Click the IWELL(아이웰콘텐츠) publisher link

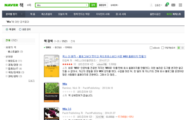85,60
